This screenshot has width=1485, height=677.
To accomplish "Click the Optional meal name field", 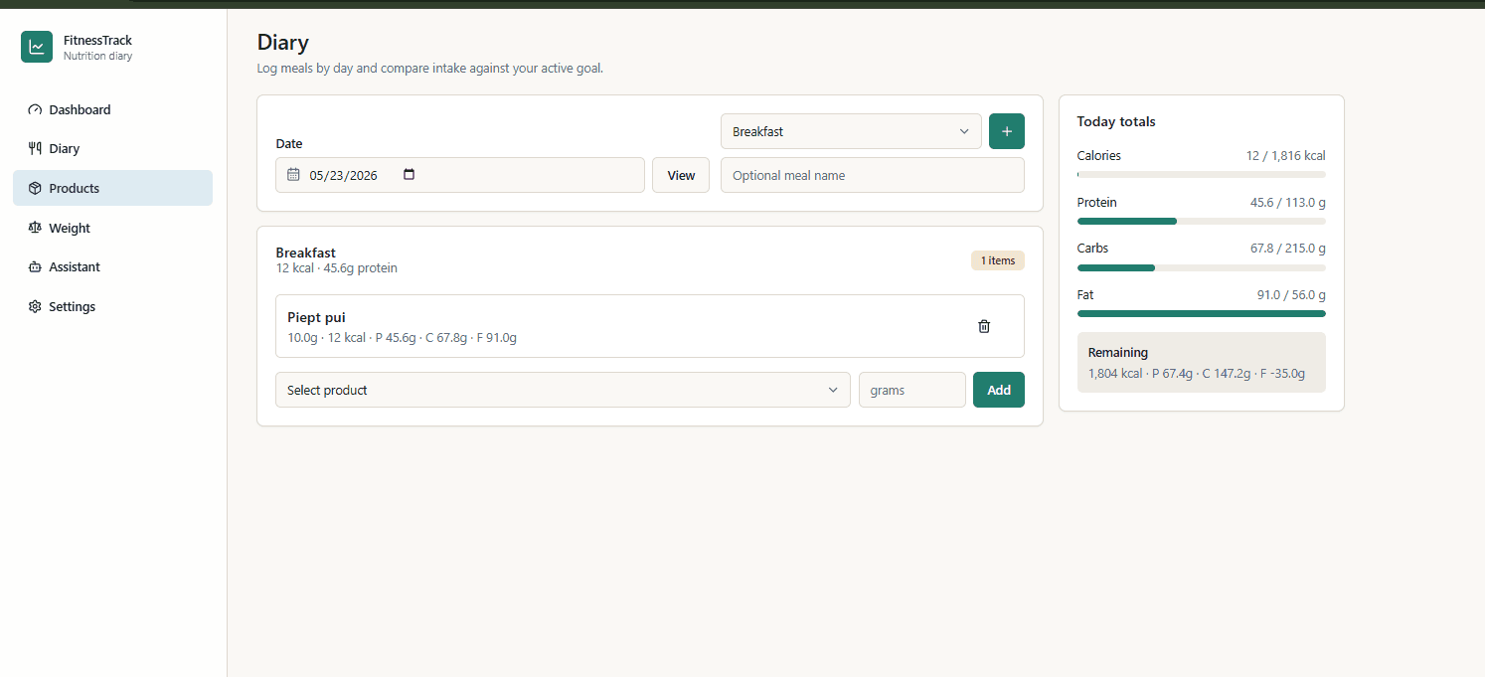I will point(872,175).
